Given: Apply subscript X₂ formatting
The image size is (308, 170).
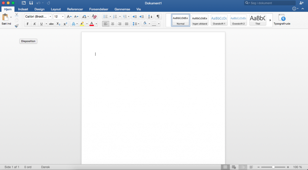Looking at the screenshot, I should pyautogui.click(x=58, y=24).
